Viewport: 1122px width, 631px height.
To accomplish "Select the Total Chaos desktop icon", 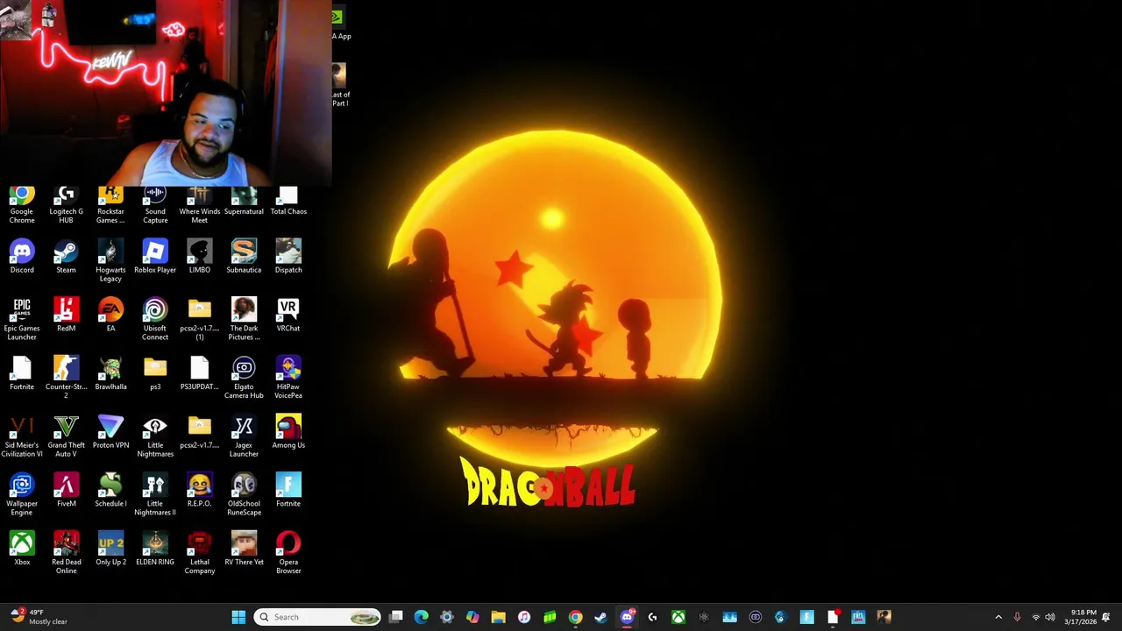I will pos(288,202).
